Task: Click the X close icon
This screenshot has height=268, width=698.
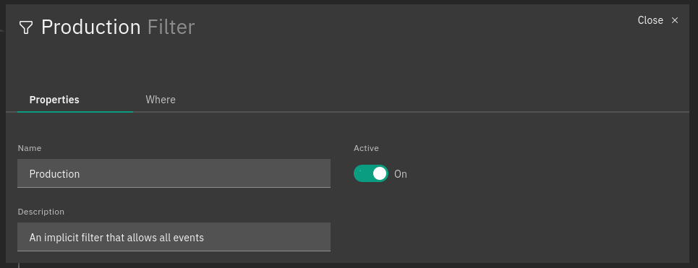Action: 675,20
